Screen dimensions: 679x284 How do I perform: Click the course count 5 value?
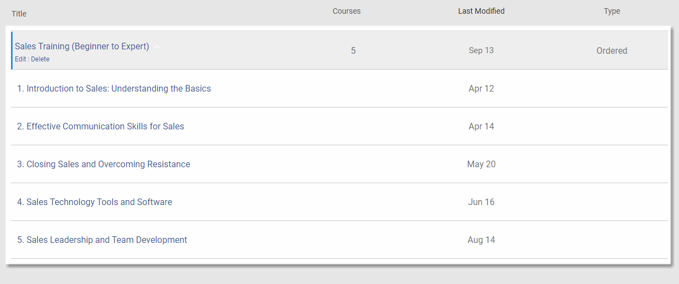tap(353, 50)
